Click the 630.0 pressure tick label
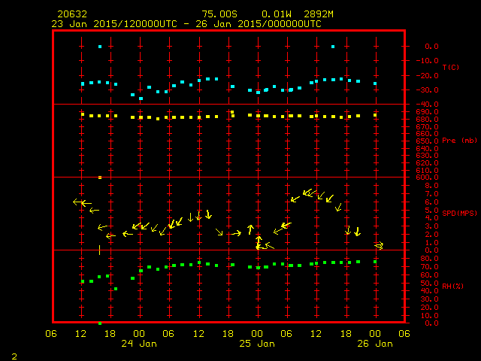 428,156
